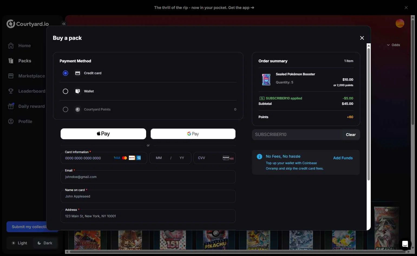Expand the Odds dropdown

(x=393, y=45)
